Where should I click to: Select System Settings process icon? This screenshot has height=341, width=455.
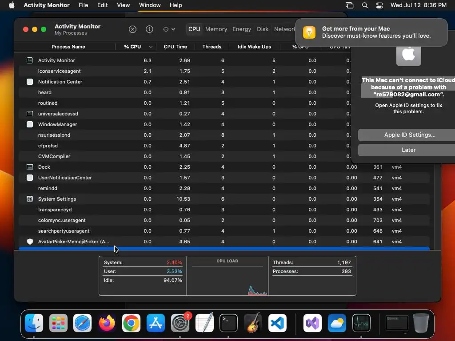pos(30,199)
